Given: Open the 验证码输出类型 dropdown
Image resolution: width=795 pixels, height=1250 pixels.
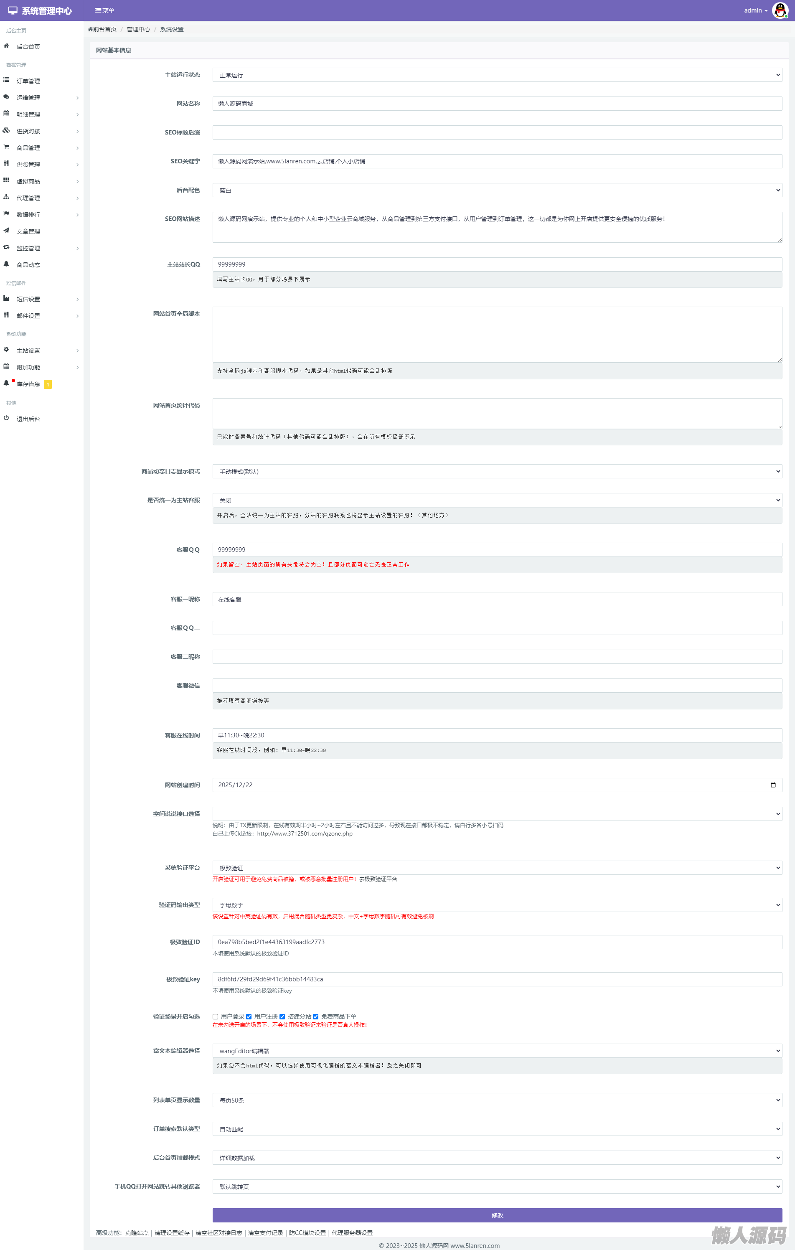Looking at the screenshot, I should coord(497,905).
